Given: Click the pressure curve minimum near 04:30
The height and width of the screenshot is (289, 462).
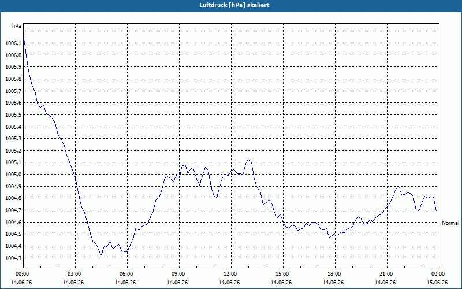Looking at the screenshot, I should pos(101,255).
